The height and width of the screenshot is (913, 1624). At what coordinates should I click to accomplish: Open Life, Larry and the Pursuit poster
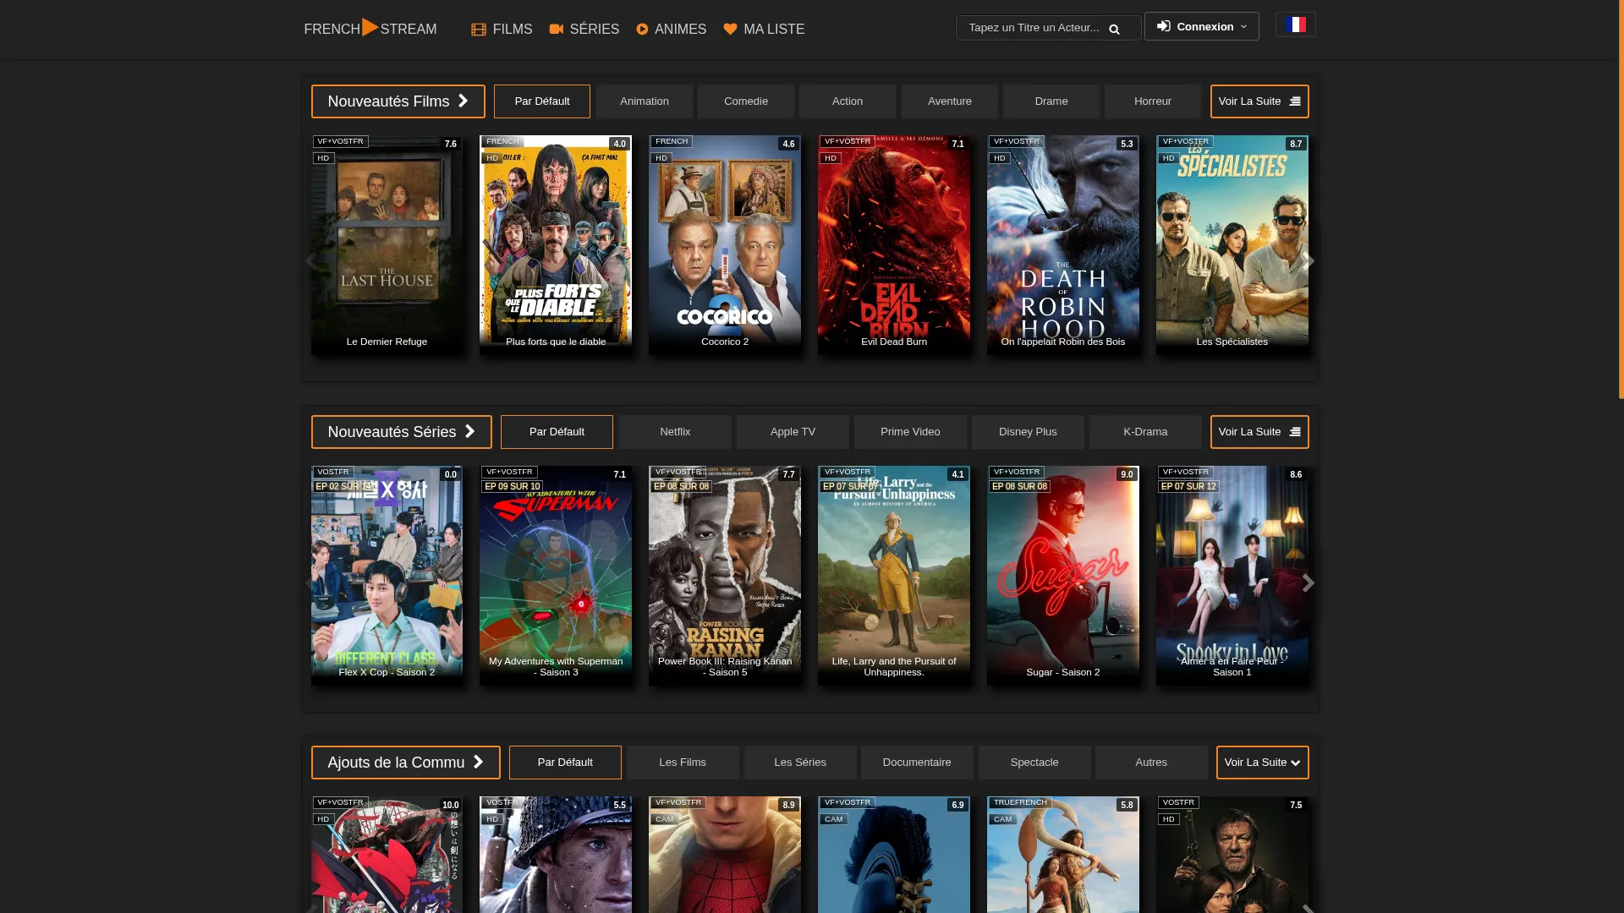[x=894, y=576]
